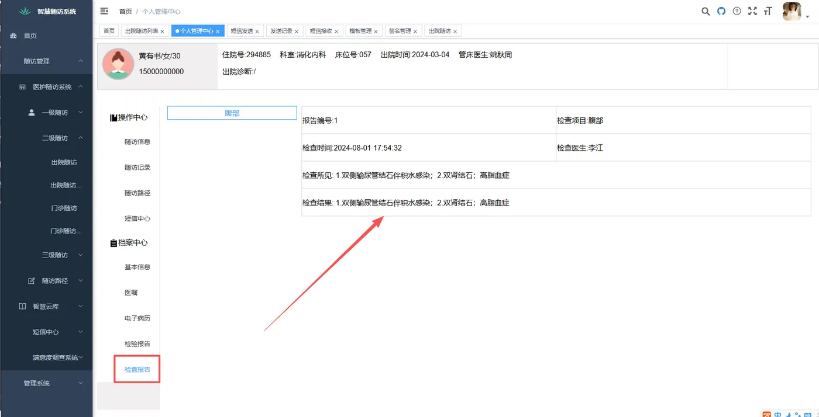Open 医嘱 in 档案中心

[131, 293]
